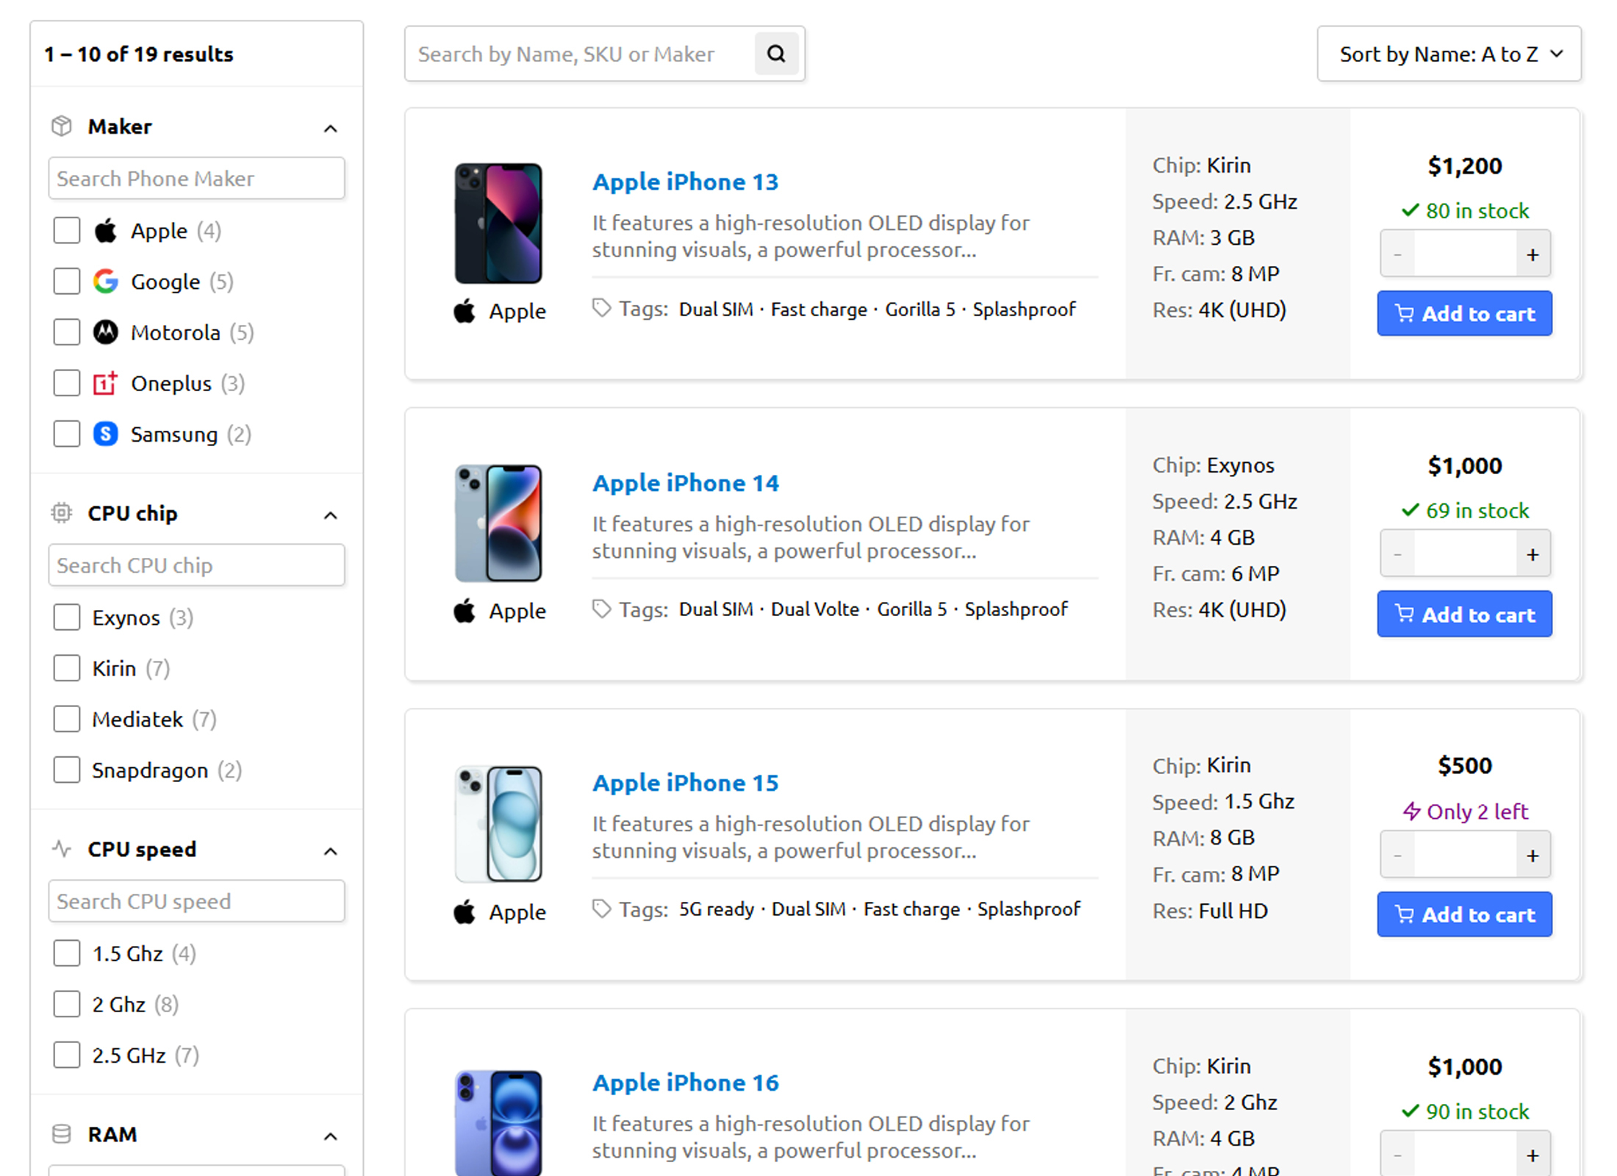Add Apple iPhone 13 to cart
This screenshot has width=1617, height=1176.
point(1464,314)
